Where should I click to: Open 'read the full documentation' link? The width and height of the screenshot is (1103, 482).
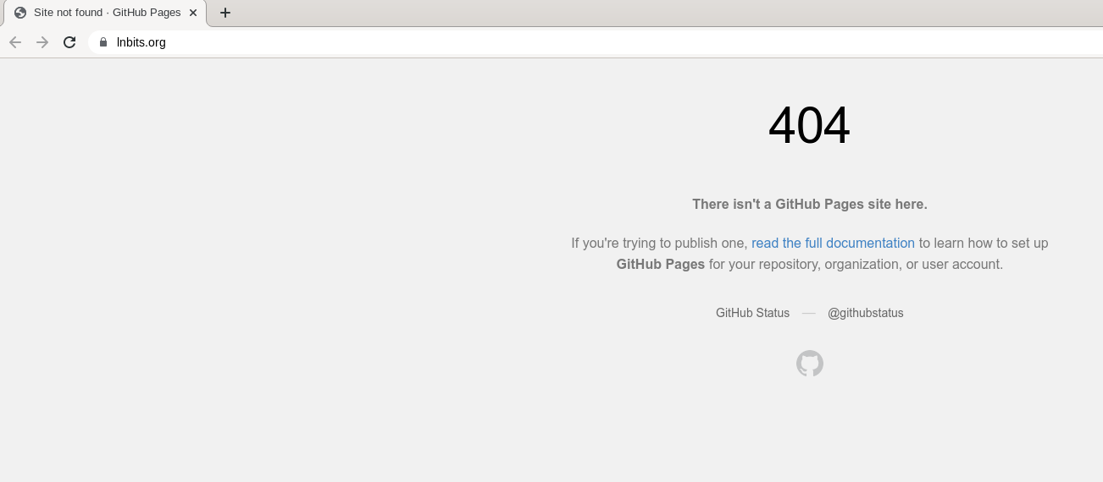tap(833, 243)
